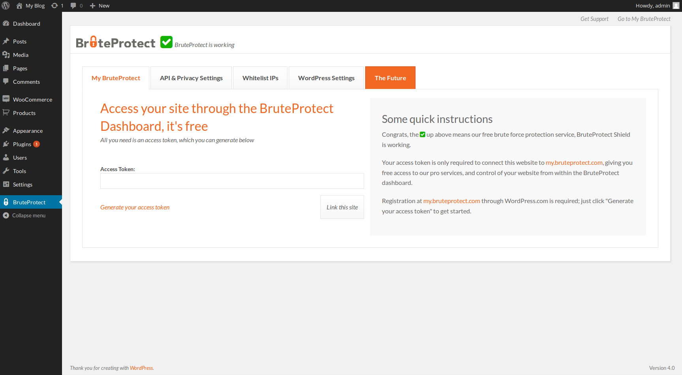Click the Collapse menu arrow icon
The width and height of the screenshot is (682, 375).
pyautogui.click(x=6, y=215)
